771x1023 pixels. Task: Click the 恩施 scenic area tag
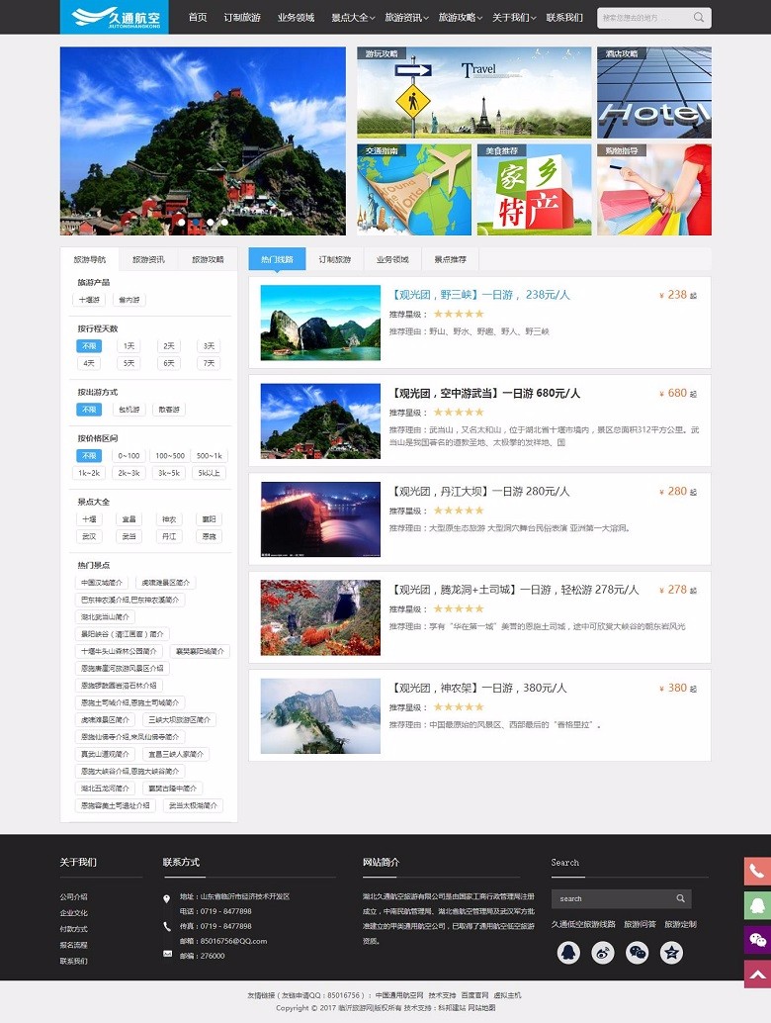209,536
